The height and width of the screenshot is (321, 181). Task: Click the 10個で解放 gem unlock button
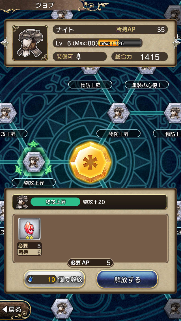(54, 279)
